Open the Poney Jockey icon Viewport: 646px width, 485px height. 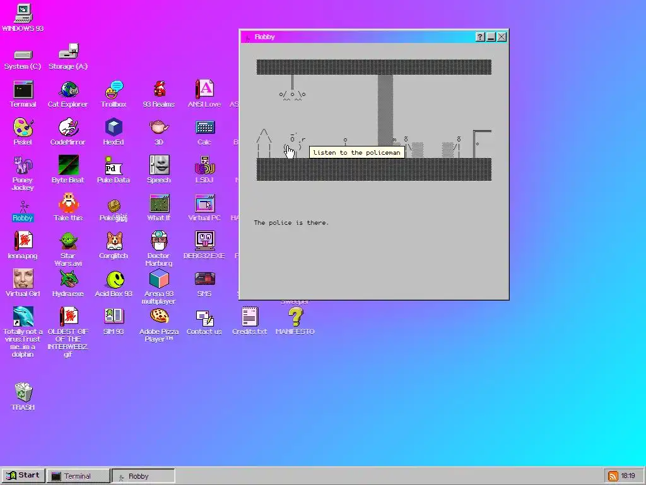[23, 173]
